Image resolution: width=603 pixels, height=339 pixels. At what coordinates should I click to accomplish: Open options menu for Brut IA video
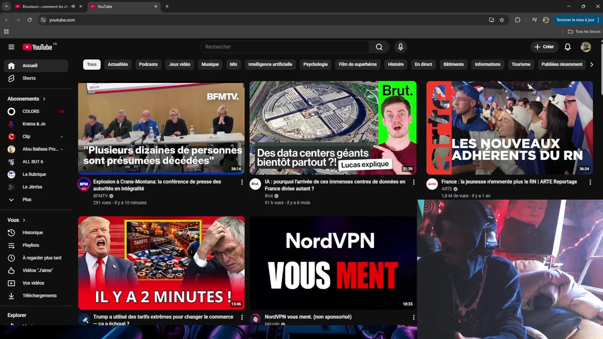tap(414, 182)
